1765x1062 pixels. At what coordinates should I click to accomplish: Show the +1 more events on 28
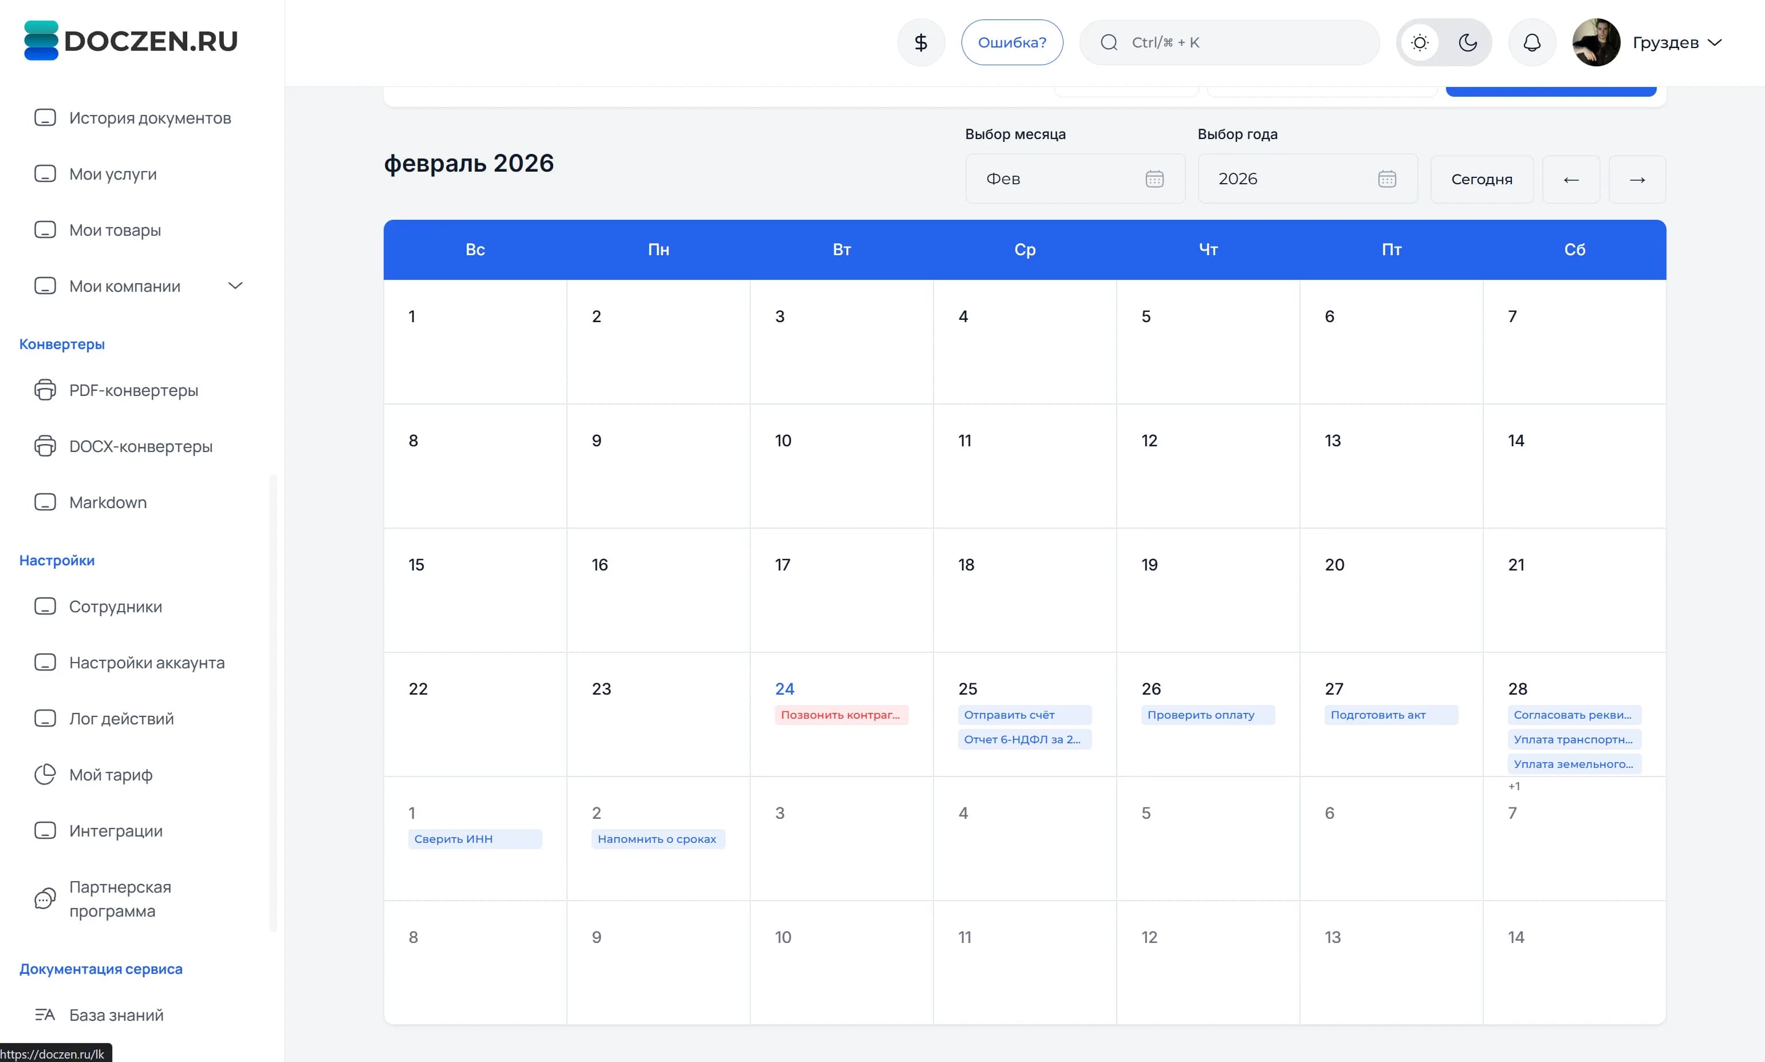coord(1514,786)
